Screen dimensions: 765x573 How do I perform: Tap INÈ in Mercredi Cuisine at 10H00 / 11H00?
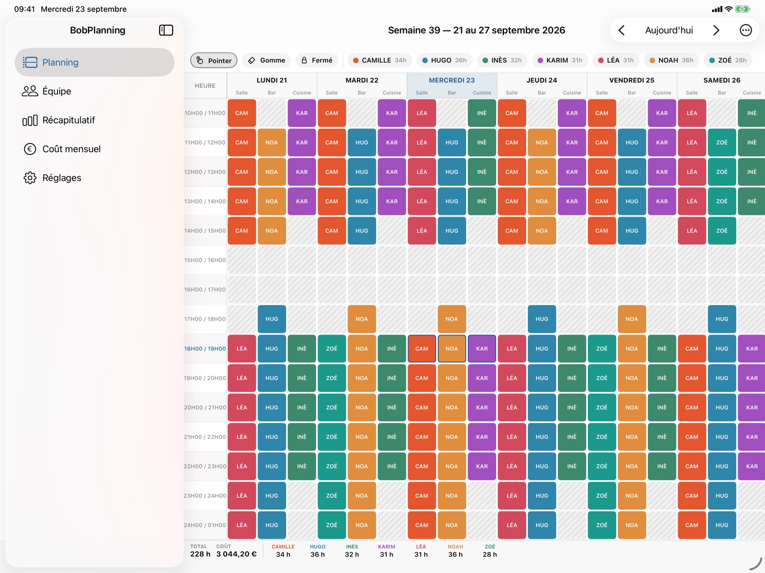click(x=482, y=113)
